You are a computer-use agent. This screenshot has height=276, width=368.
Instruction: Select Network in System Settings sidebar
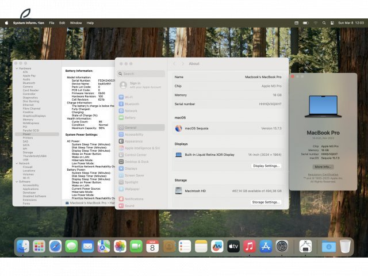coord(141,110)
